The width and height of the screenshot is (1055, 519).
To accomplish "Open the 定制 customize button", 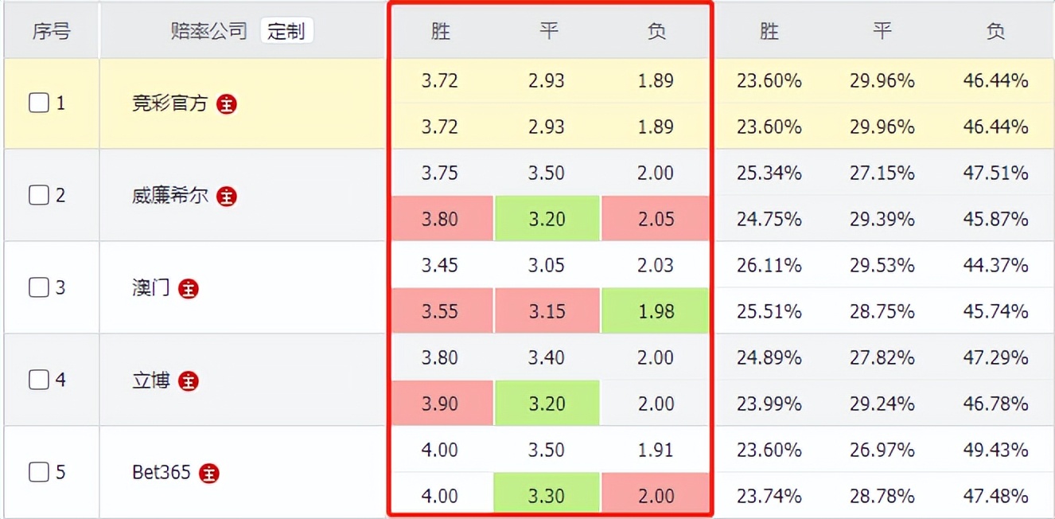I will [286, 31].
